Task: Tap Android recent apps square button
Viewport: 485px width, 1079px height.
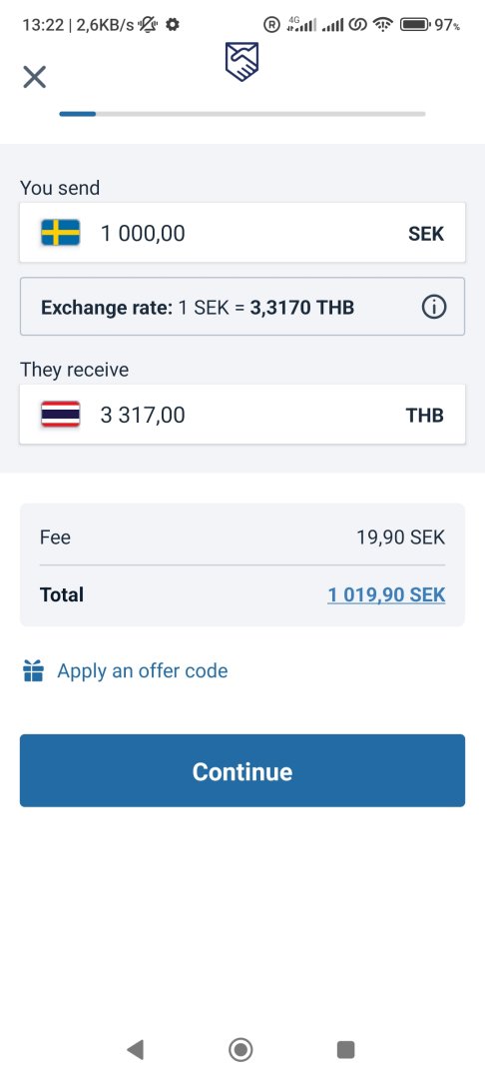Action: [345, 1049]
